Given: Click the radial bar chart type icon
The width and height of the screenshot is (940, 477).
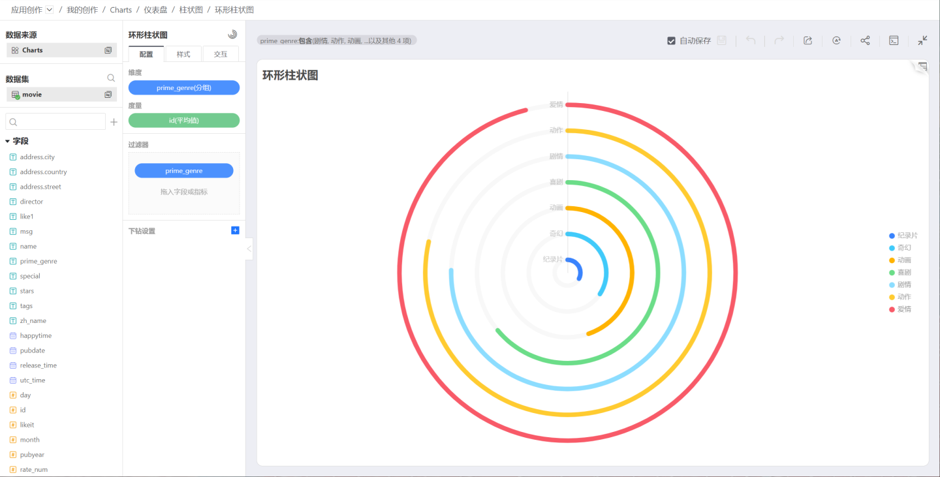Looking at the screenshot, I should (232, 35).
